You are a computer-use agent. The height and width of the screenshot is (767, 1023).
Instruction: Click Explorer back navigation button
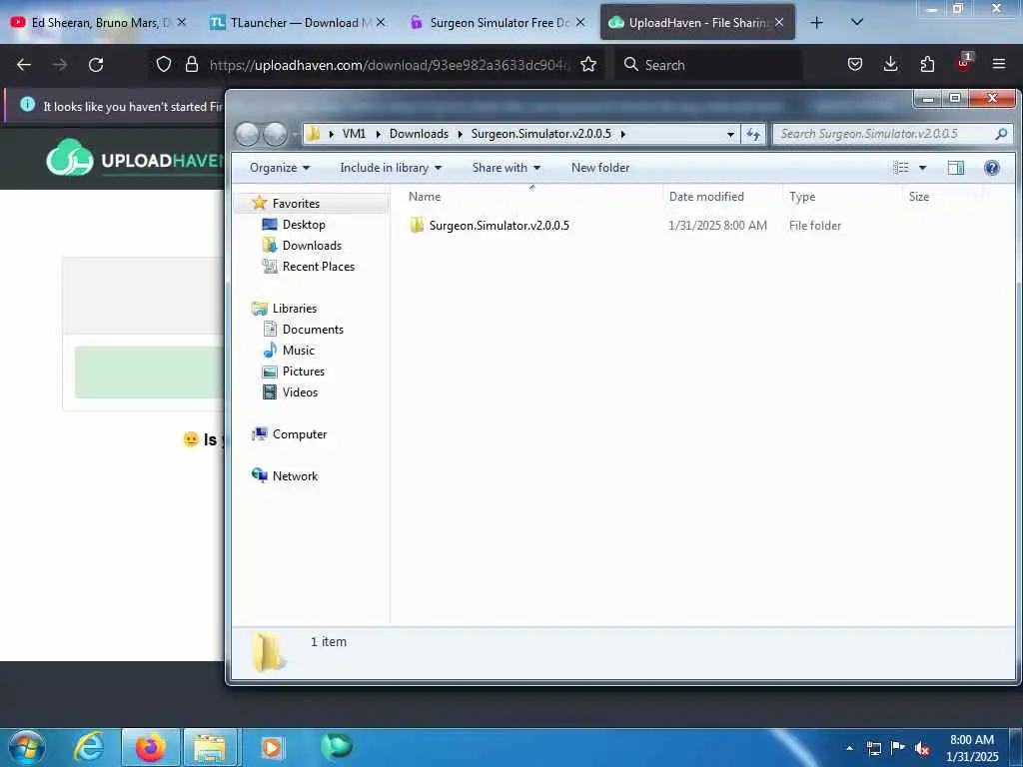248,135
